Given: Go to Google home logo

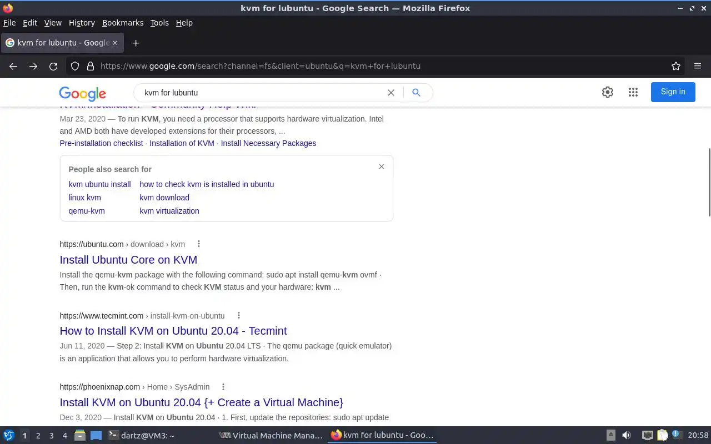Looking at the screenshot, I should coord(82,93).
